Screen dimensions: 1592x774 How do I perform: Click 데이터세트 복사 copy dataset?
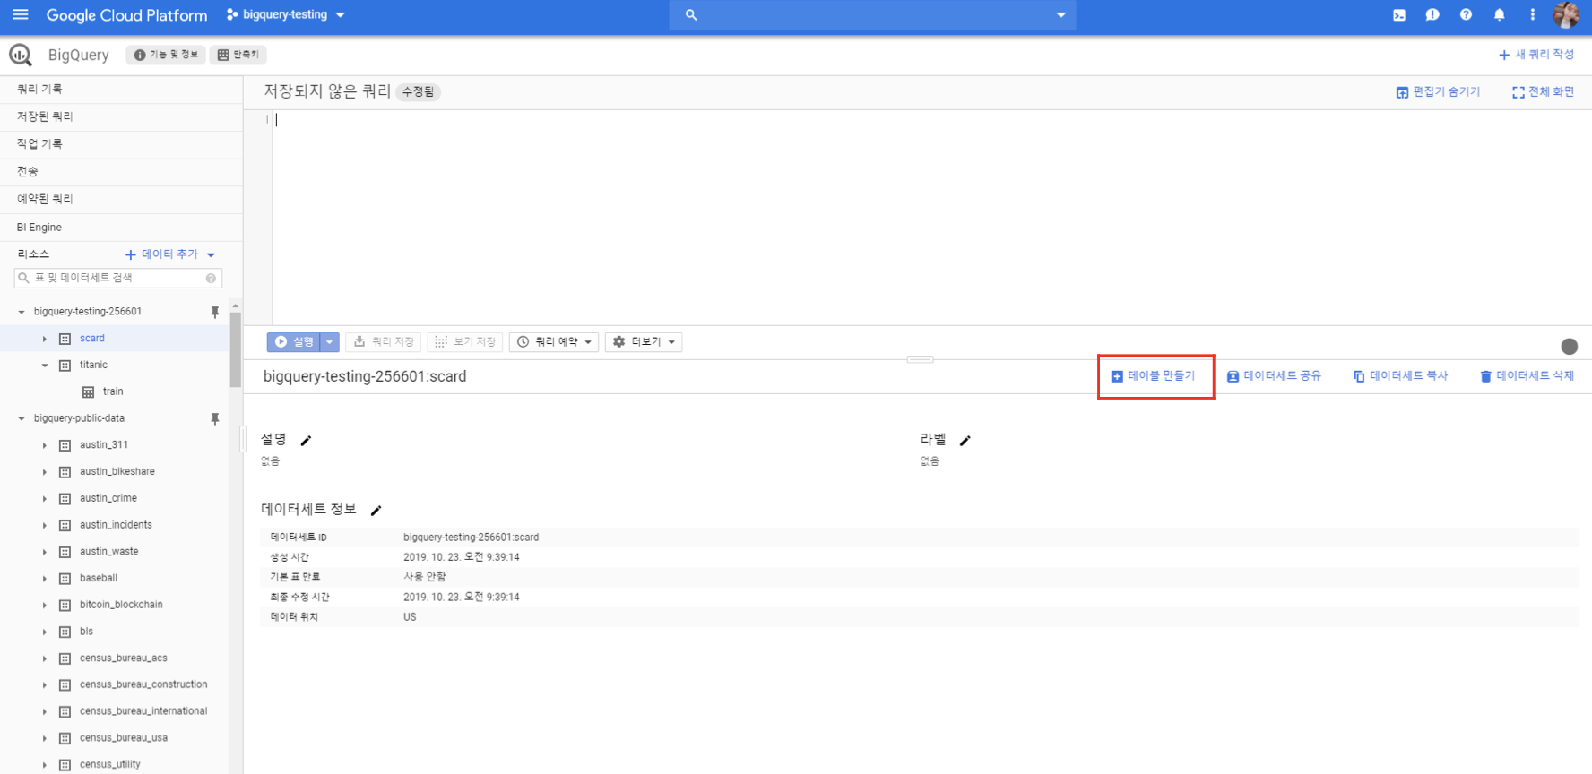[x=1400, y=376]
